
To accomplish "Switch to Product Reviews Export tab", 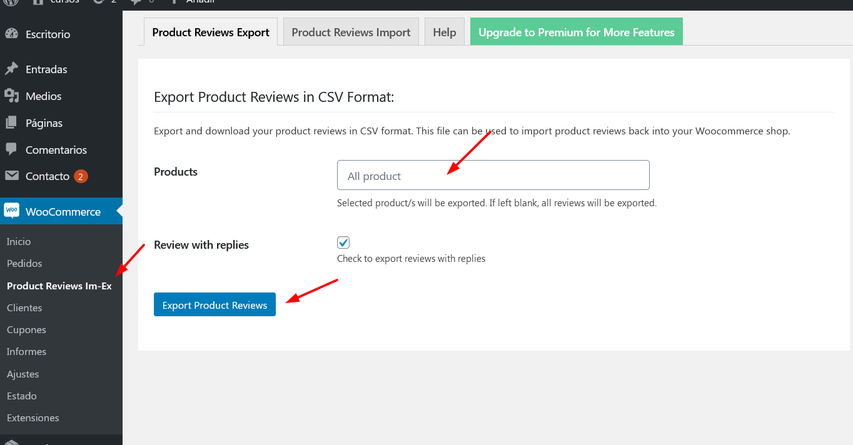I will coord(211,32).
